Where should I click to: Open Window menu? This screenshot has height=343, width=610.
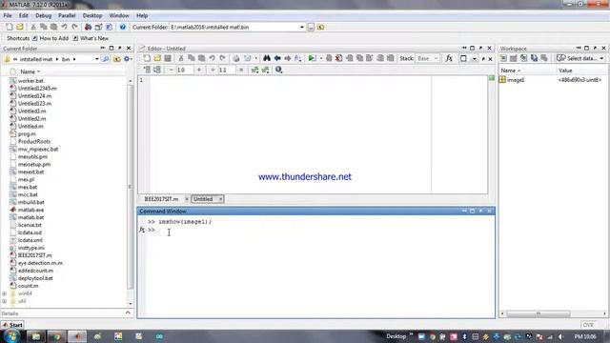(x=119, y=15)
